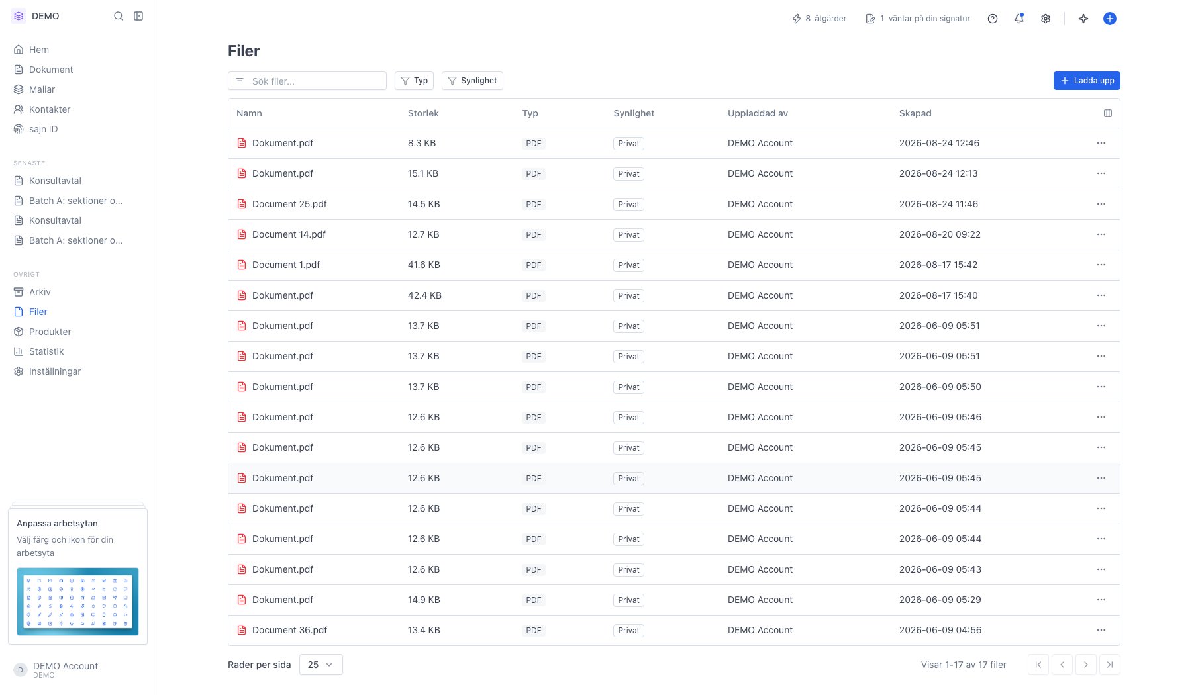Open row actions for Document 25.pdf
The height and width of the screenshot is (695, 1192).
click(1101, 204)
